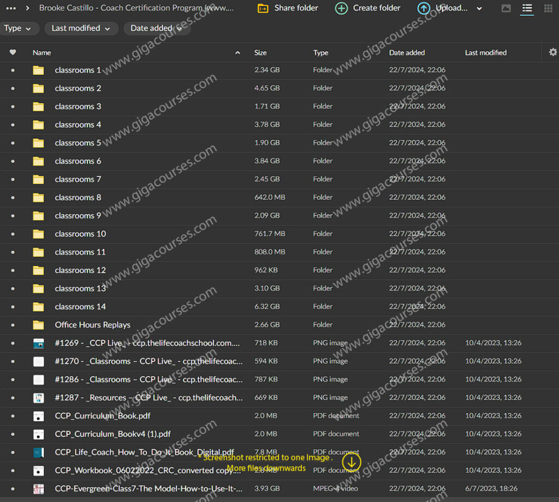
Task: Switch to list view layout
Action: (527, 8)
